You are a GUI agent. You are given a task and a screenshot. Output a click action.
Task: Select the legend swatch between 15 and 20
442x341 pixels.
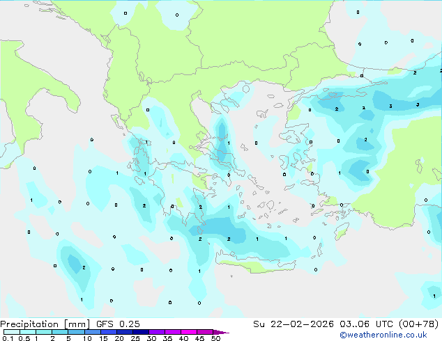point(108,332)
